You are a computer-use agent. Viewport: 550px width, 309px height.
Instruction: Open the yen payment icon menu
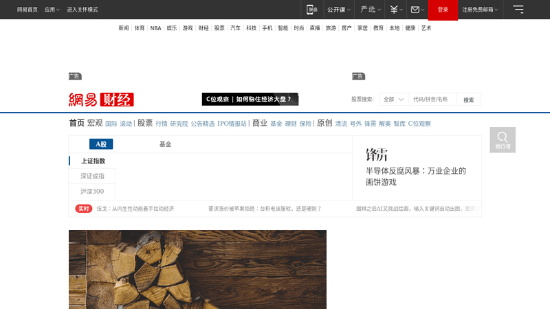point(397,10)
